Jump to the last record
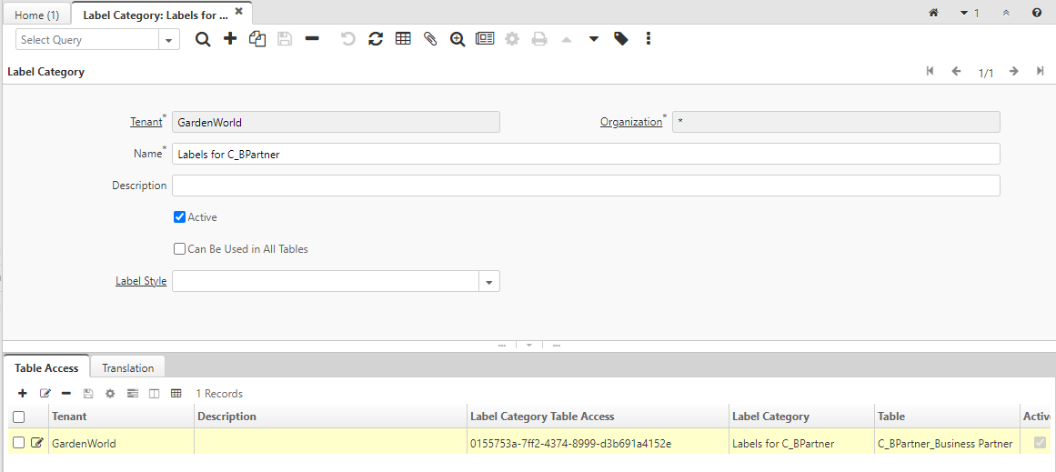 click(x=1040, y=71)
